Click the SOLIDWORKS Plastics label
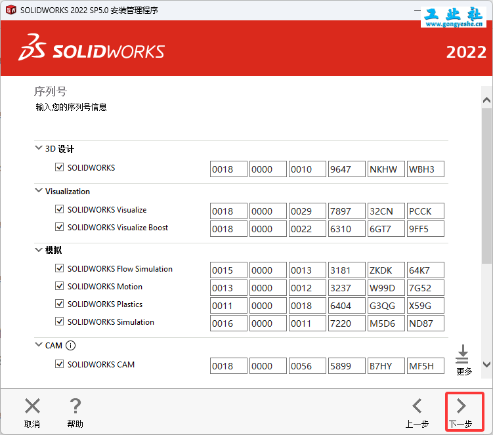The image size is (493, 435). (x=104, y=304)
